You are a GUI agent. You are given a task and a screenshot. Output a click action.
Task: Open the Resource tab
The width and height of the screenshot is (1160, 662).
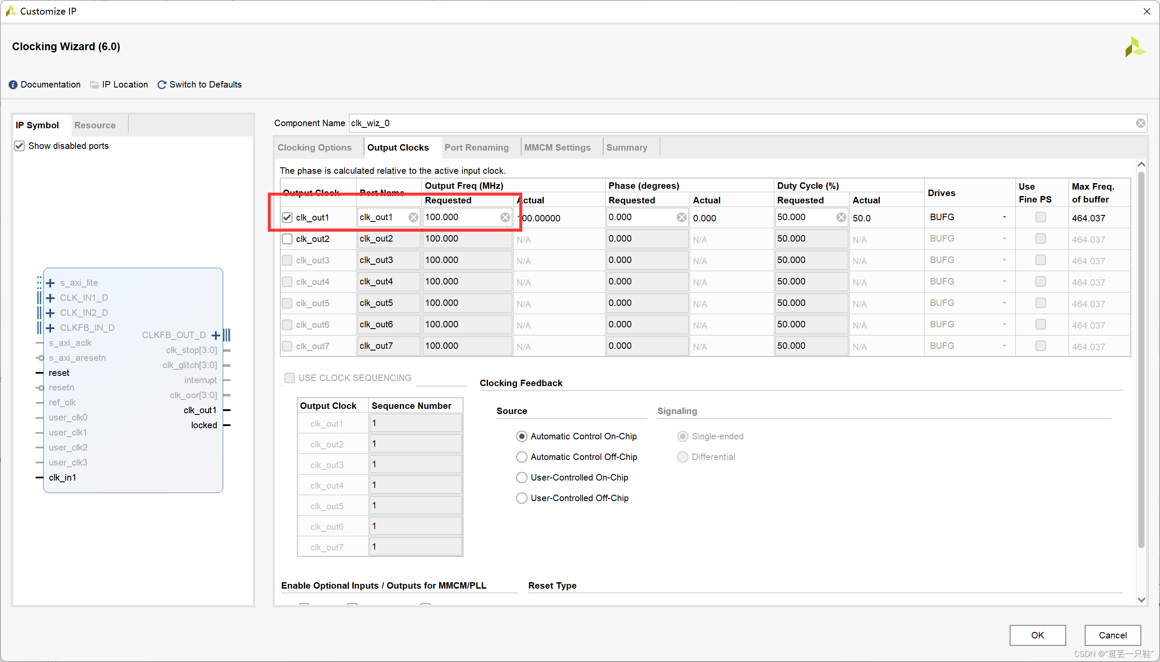(x=94, y=125)
